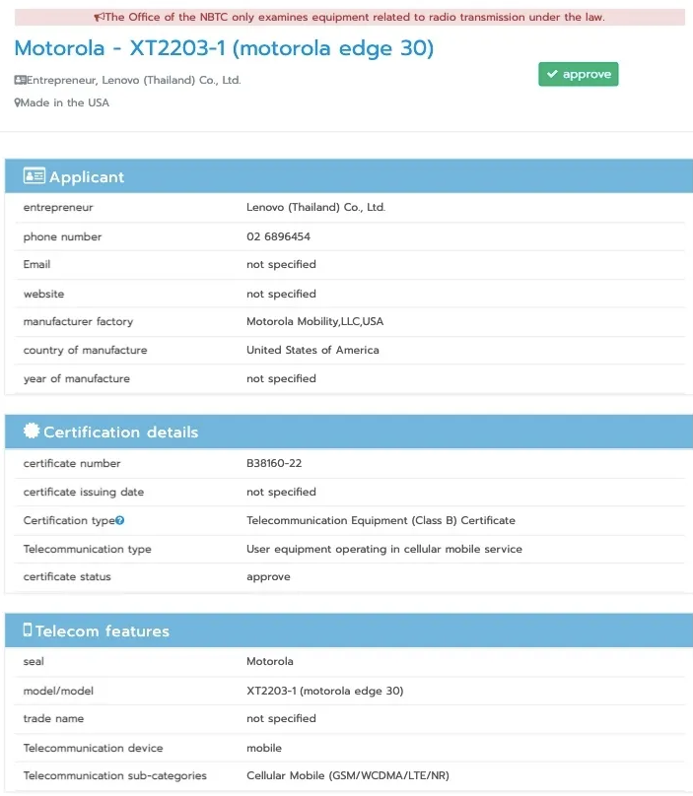Image resolution: width=693 pixels, height=796 pixels.
Task: Click the United States of America value
Action: click(x=312, y=350)
